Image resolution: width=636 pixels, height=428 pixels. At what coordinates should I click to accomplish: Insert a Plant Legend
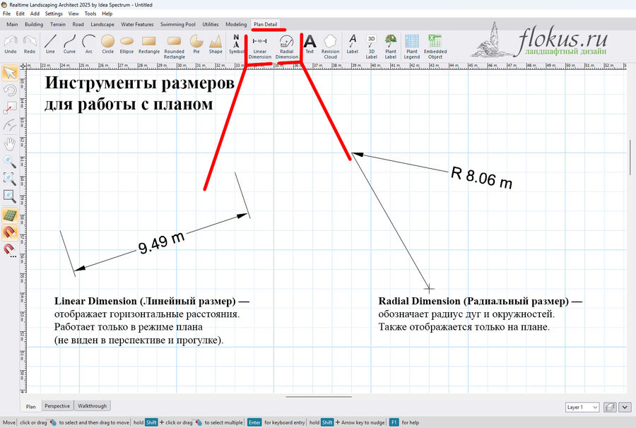tap(412, 47)
